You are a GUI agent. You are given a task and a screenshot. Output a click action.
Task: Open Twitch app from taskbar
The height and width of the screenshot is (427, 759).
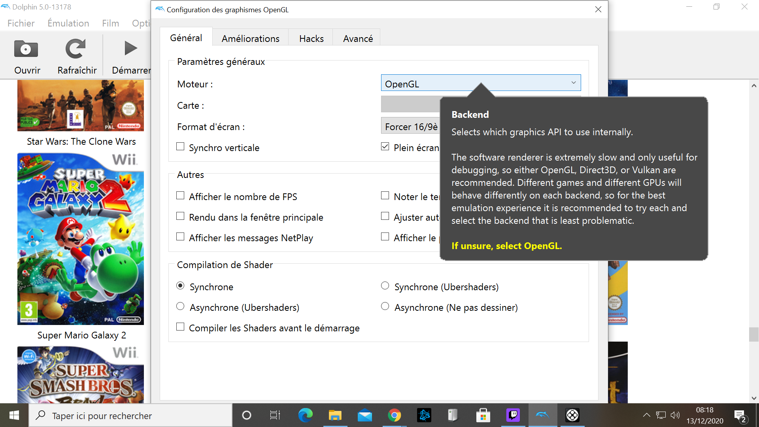click(513, 415)
